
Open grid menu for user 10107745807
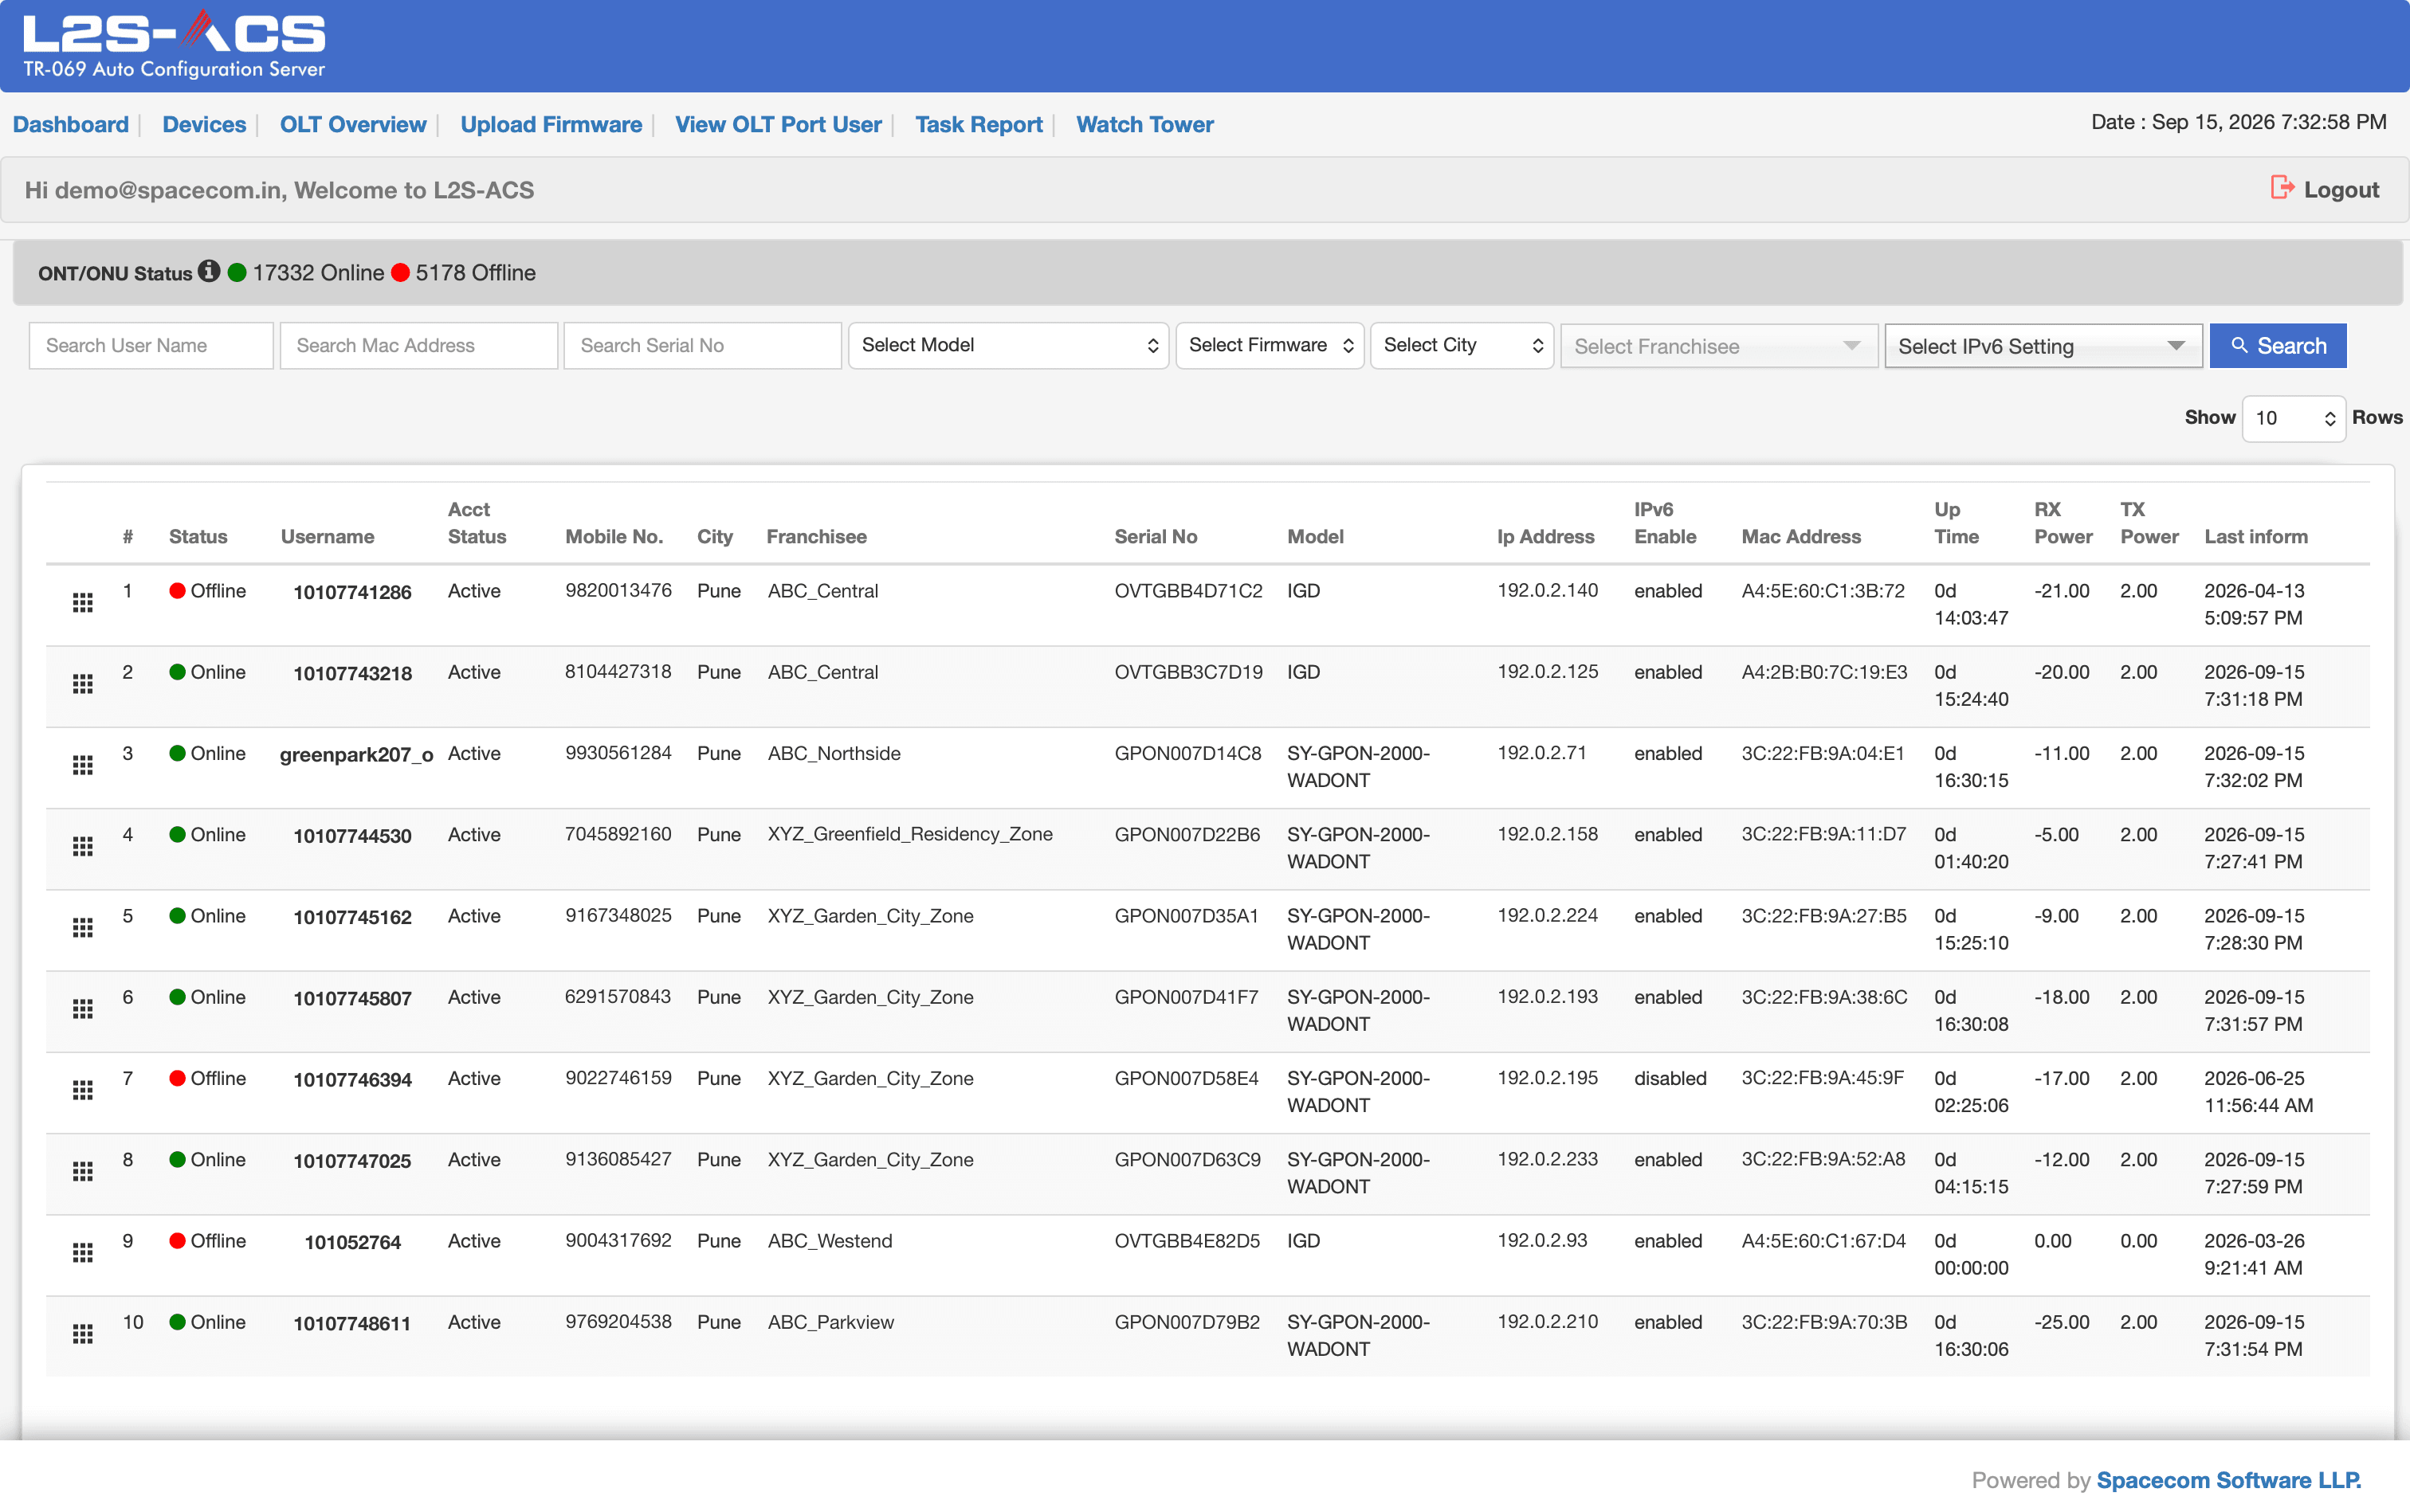83,1009
